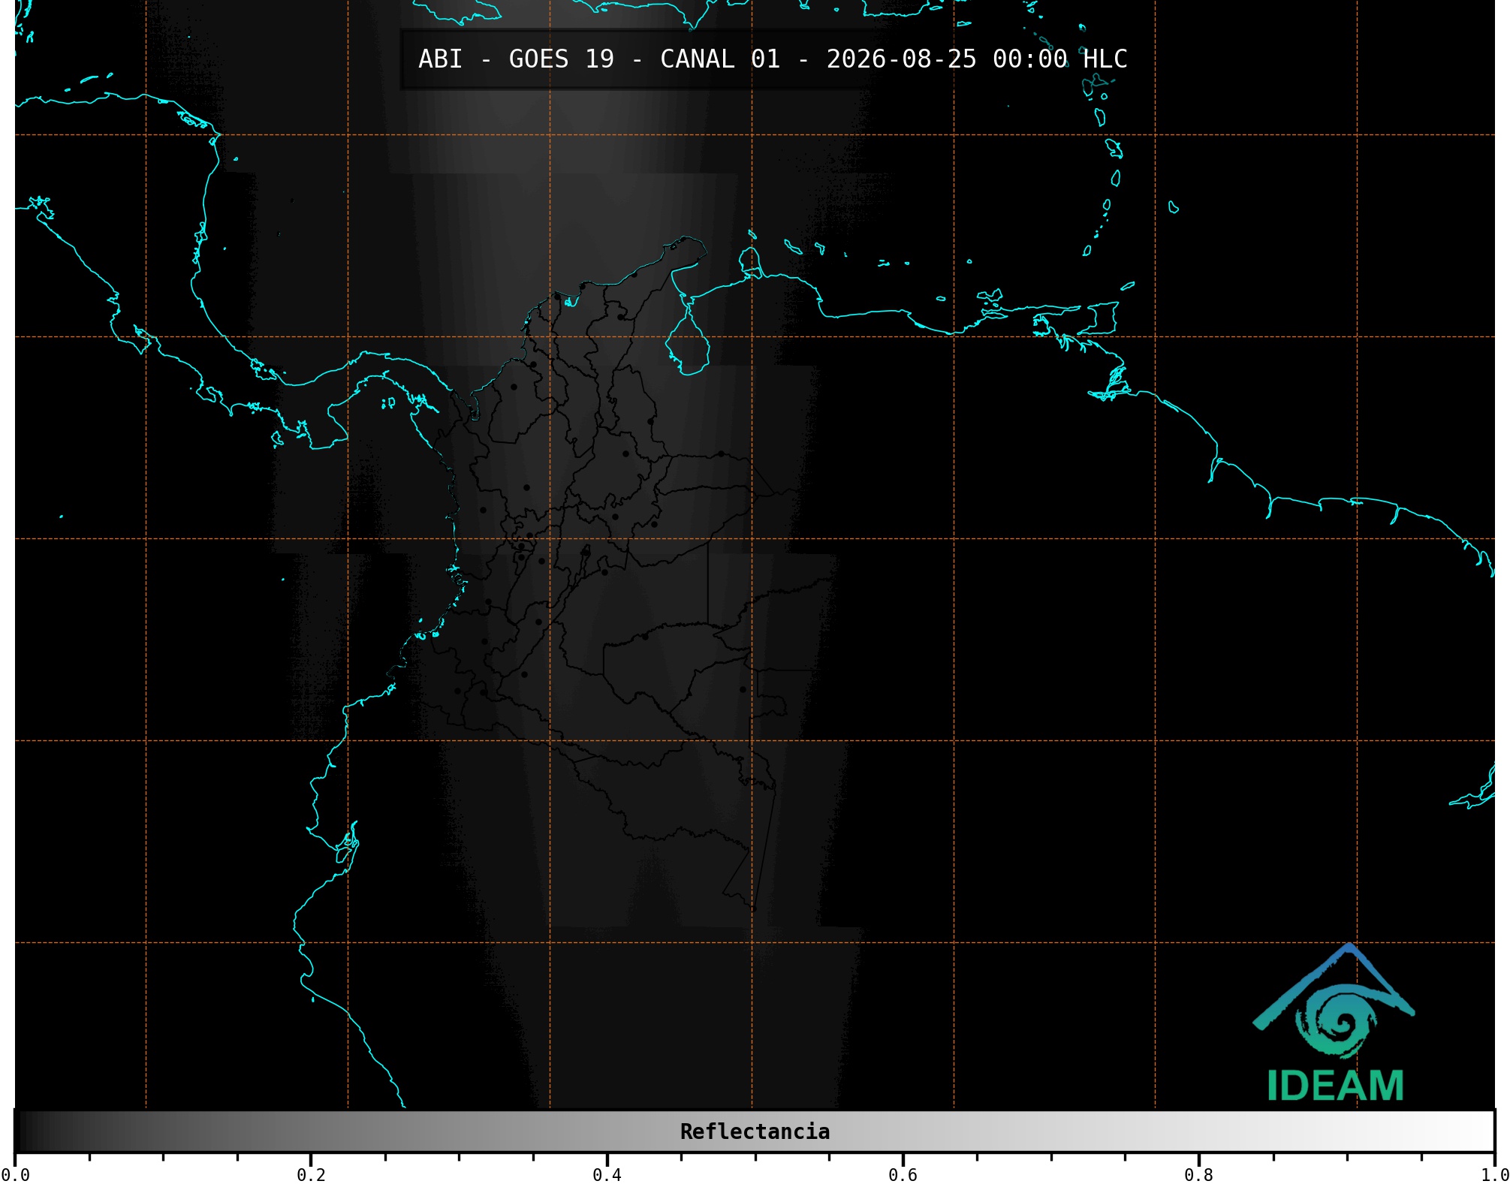The height and width of the screenshot is (1184, 1510).
Task: Click the date text 2026-08-25 00:00 HLC
Action: pyautogui.click(x=977, y=59)
